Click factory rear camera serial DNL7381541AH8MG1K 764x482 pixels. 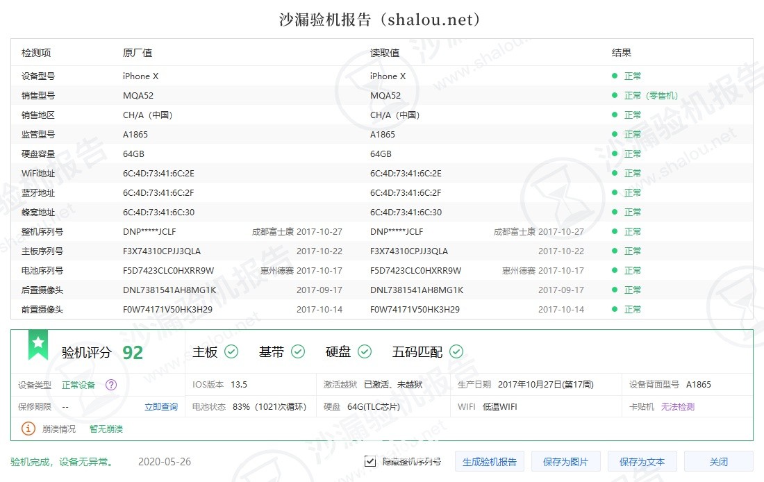[x=169, y=290]
